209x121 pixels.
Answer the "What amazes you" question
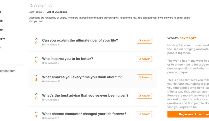tap(144, 77)
